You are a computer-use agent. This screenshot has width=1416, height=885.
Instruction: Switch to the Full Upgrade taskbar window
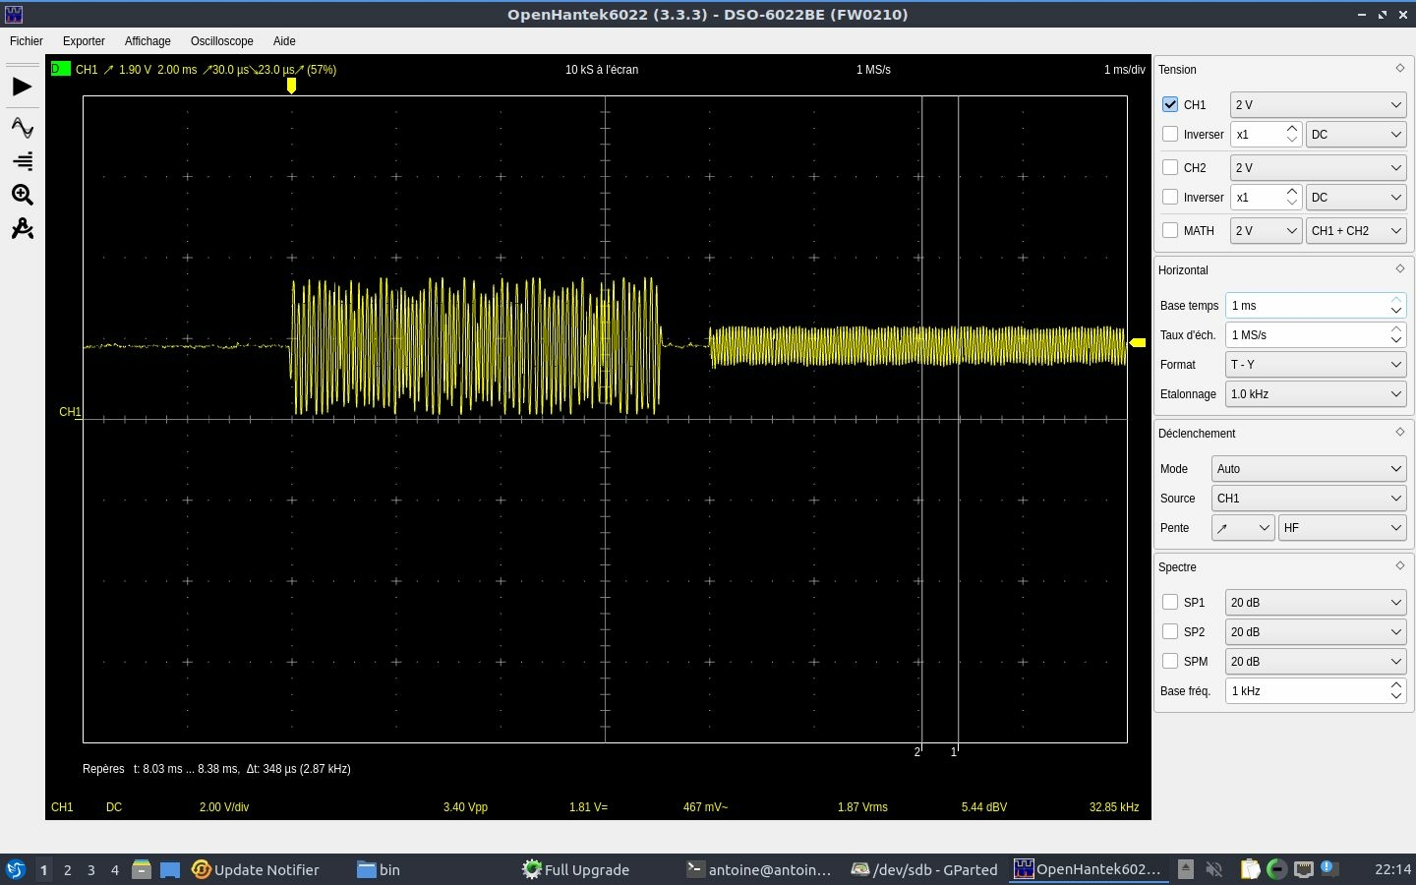(576, 869)
